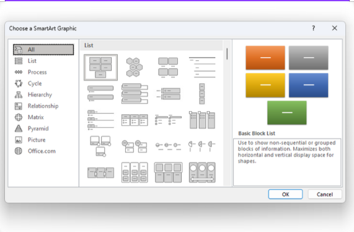The image size is (354, 232).
Task: Click the 'Basic Block List' title under preview
Action: pyautogui.click(x=257, y=133)
